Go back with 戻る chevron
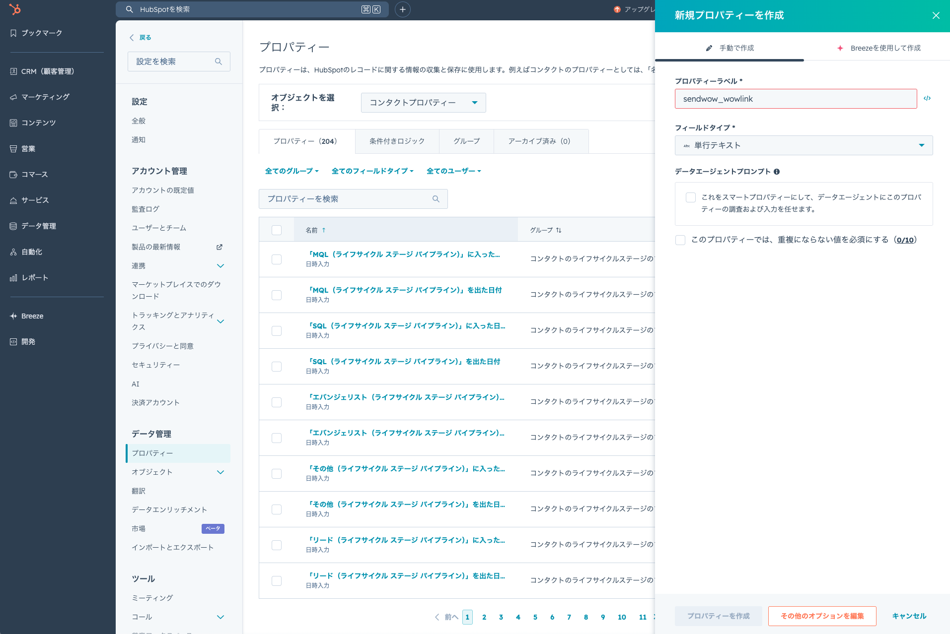 coord(132,38)
